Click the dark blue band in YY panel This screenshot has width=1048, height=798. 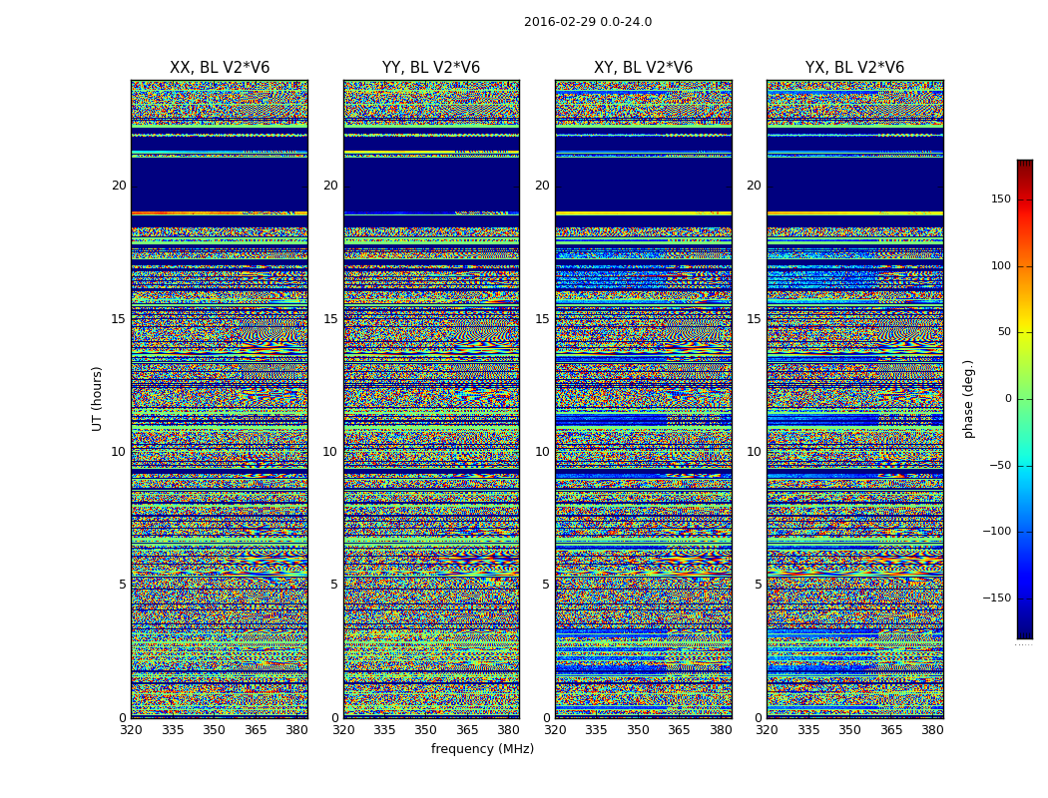point(431,185)
